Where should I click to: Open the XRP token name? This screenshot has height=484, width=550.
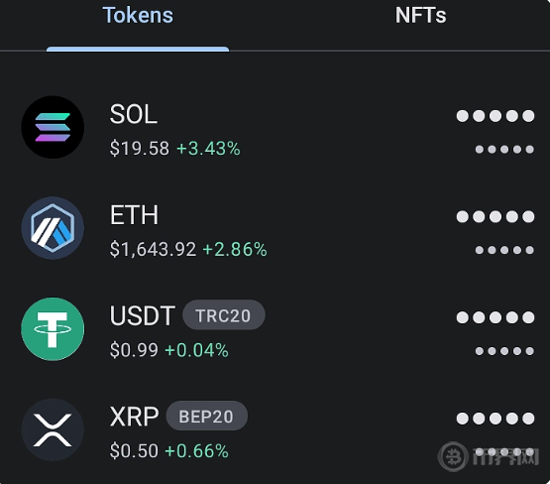[135, 417]
